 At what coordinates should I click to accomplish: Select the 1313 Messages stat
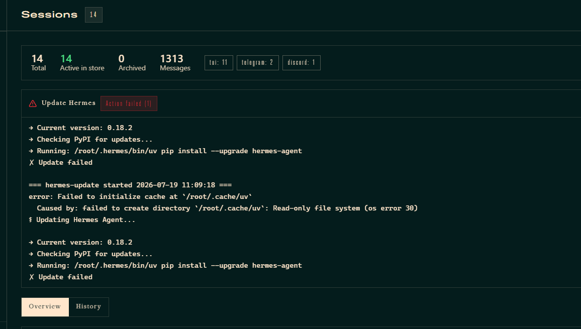175,63
